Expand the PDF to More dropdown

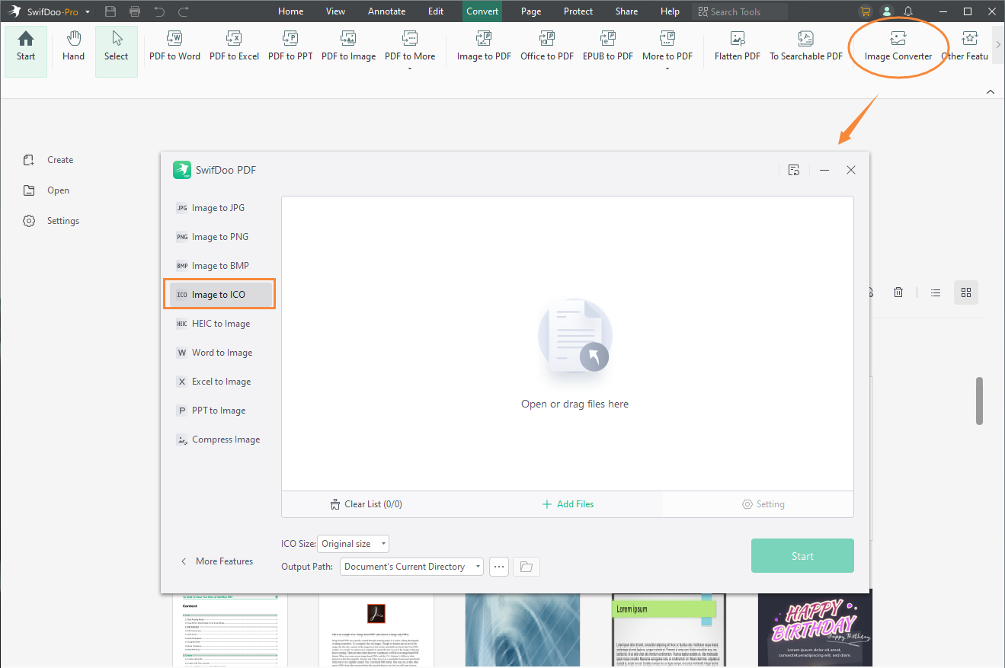[x=410, y=67]
